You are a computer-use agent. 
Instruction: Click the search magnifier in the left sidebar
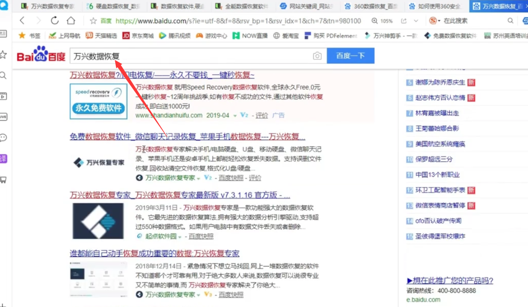(3, 76)
